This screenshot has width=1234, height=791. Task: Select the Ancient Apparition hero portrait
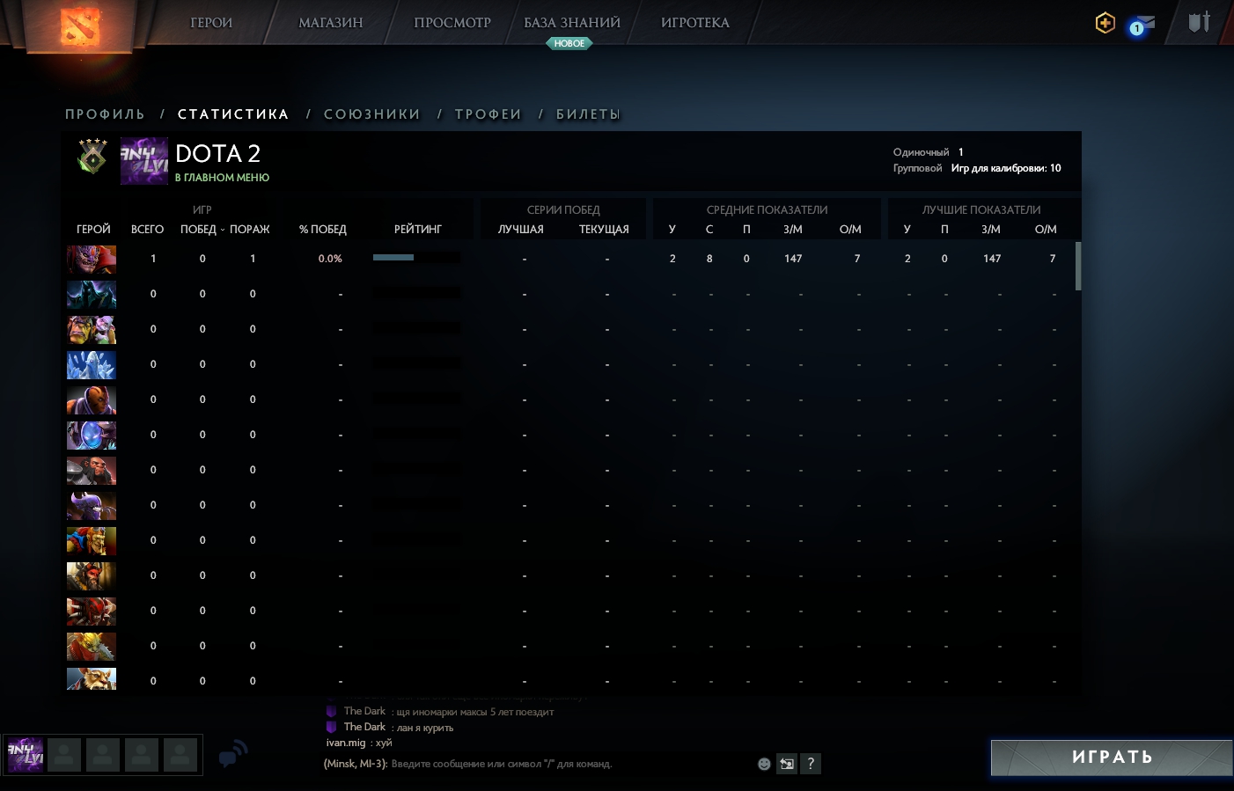[92, 365]
